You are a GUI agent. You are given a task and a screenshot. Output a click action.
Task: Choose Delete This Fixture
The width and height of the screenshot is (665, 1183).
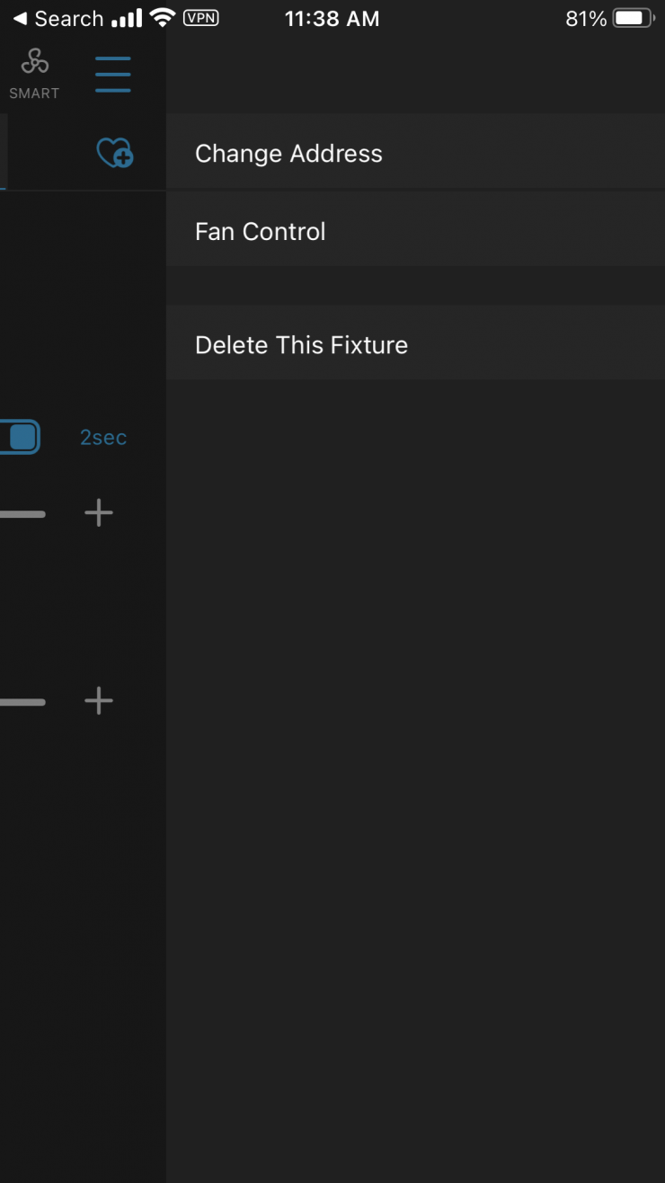[x=301, y=345]
